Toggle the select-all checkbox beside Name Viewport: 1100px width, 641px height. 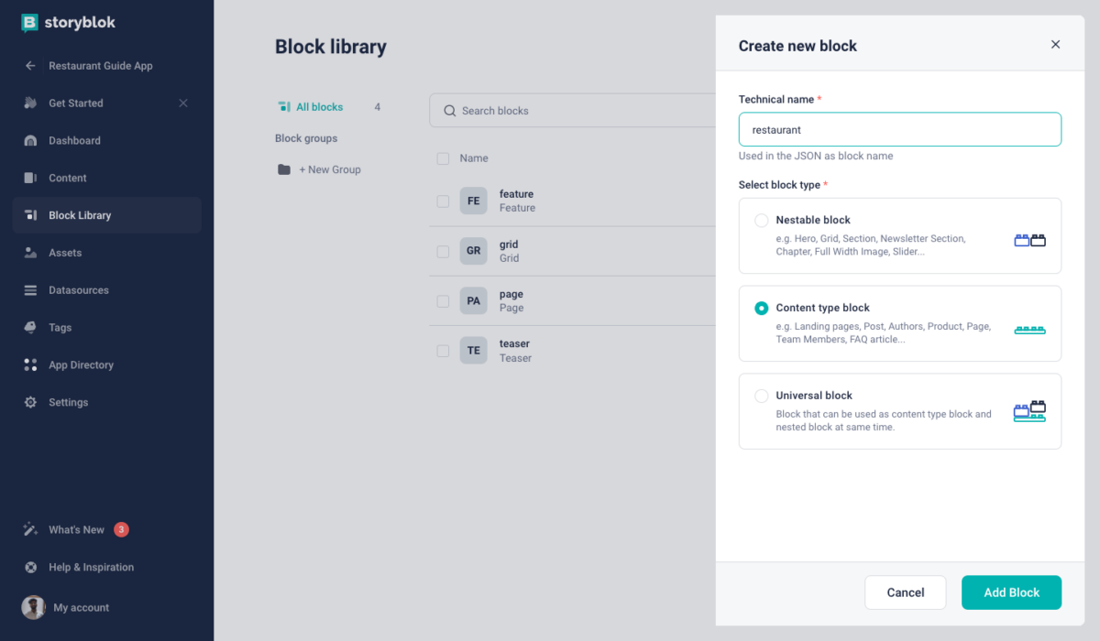pyautogui.click(x=444, y=158)
